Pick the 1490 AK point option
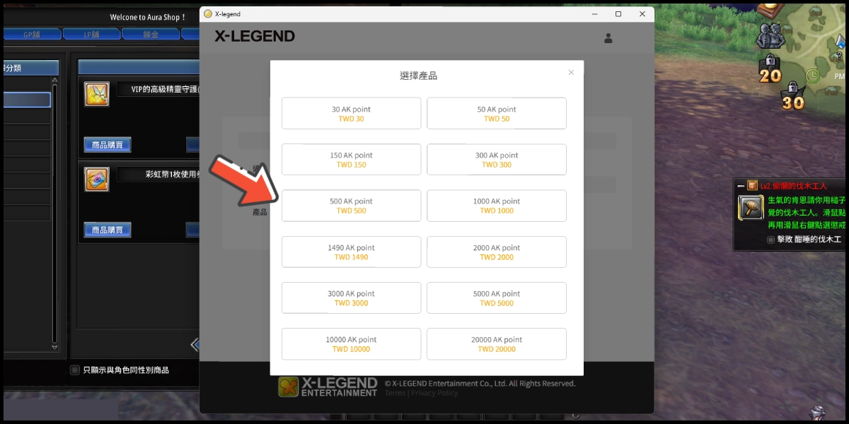The width and height of the screenshot is (849, 424). [351, 252]
